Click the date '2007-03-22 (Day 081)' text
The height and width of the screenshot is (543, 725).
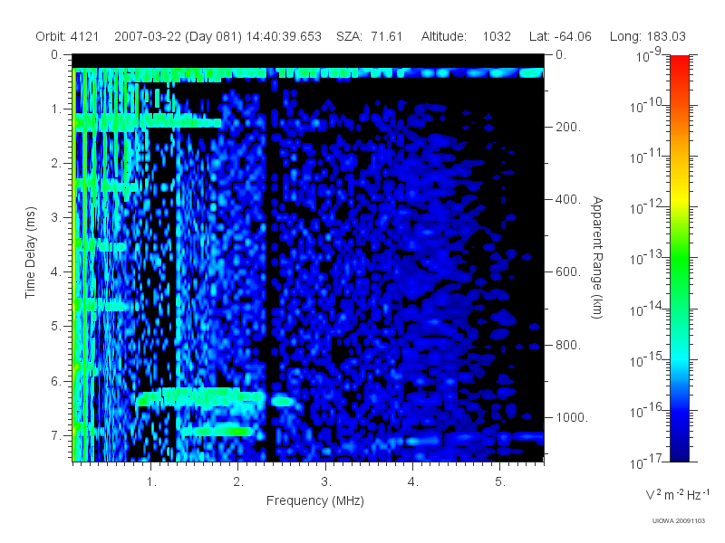[178, 36]
